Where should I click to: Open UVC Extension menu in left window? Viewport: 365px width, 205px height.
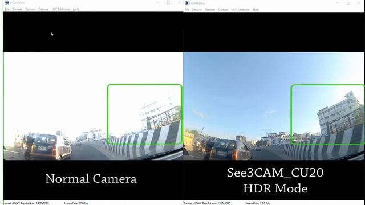(61, 9)
